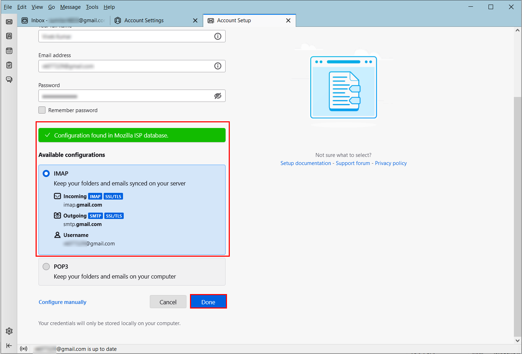Open the Tools menu

92,7
